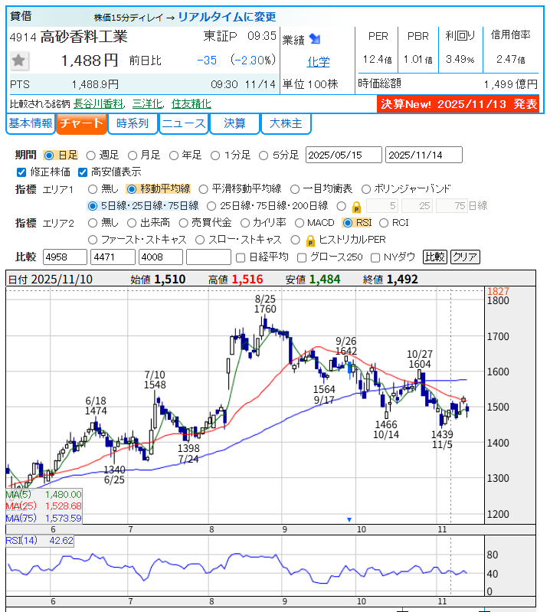Click the star favorite icon
This screenshot has height=612, width=550.
20,61
